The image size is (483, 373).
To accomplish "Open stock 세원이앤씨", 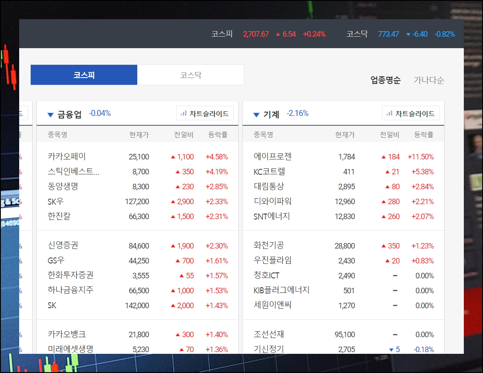I will [x=272, y=305].
